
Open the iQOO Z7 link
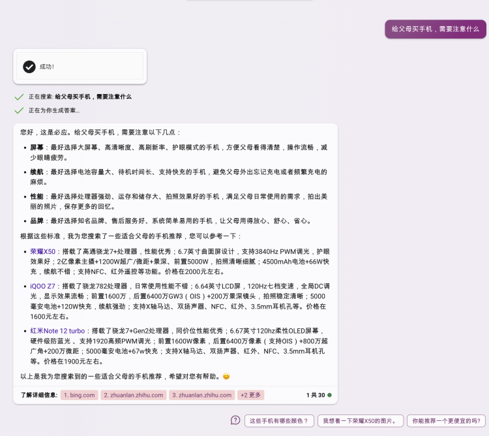tap(42, 286)
